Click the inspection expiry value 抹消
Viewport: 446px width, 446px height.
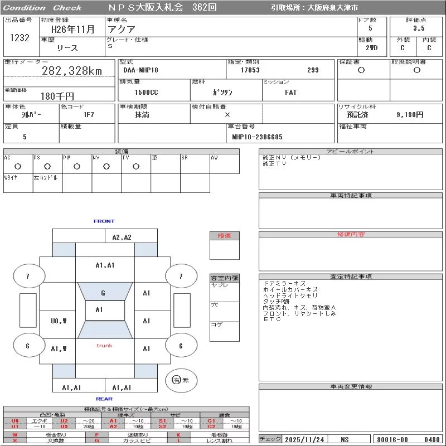(x=142, y=115)
